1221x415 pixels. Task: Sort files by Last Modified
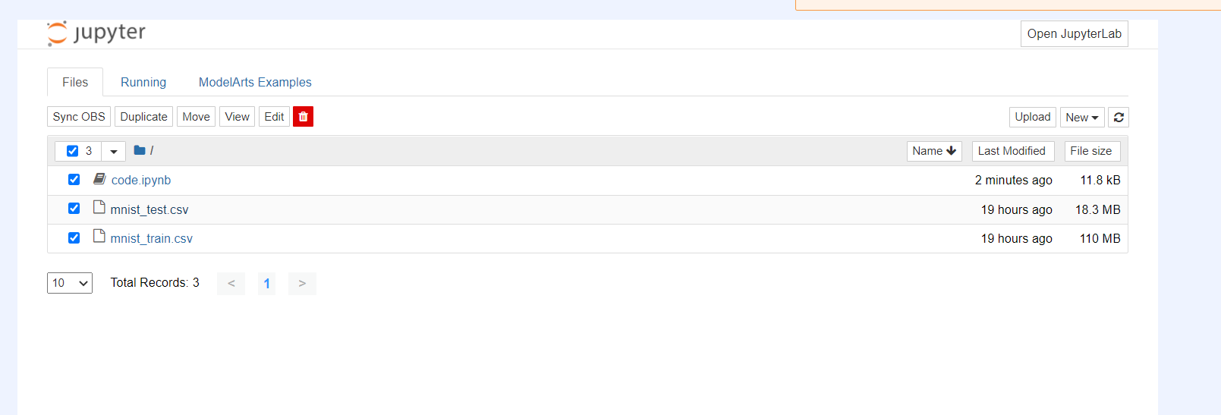[1012, 151]
